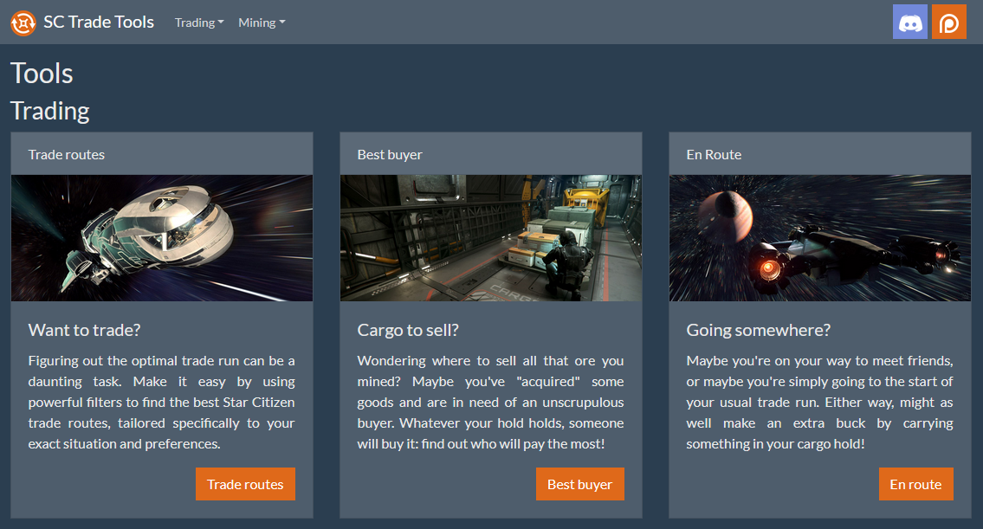Click the Tools page title

point(42,74)
